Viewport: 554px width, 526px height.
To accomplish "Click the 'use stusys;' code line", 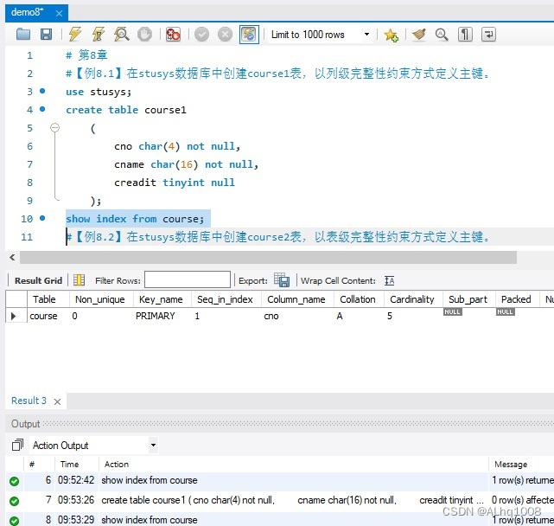I will click(x=99, y=92).
